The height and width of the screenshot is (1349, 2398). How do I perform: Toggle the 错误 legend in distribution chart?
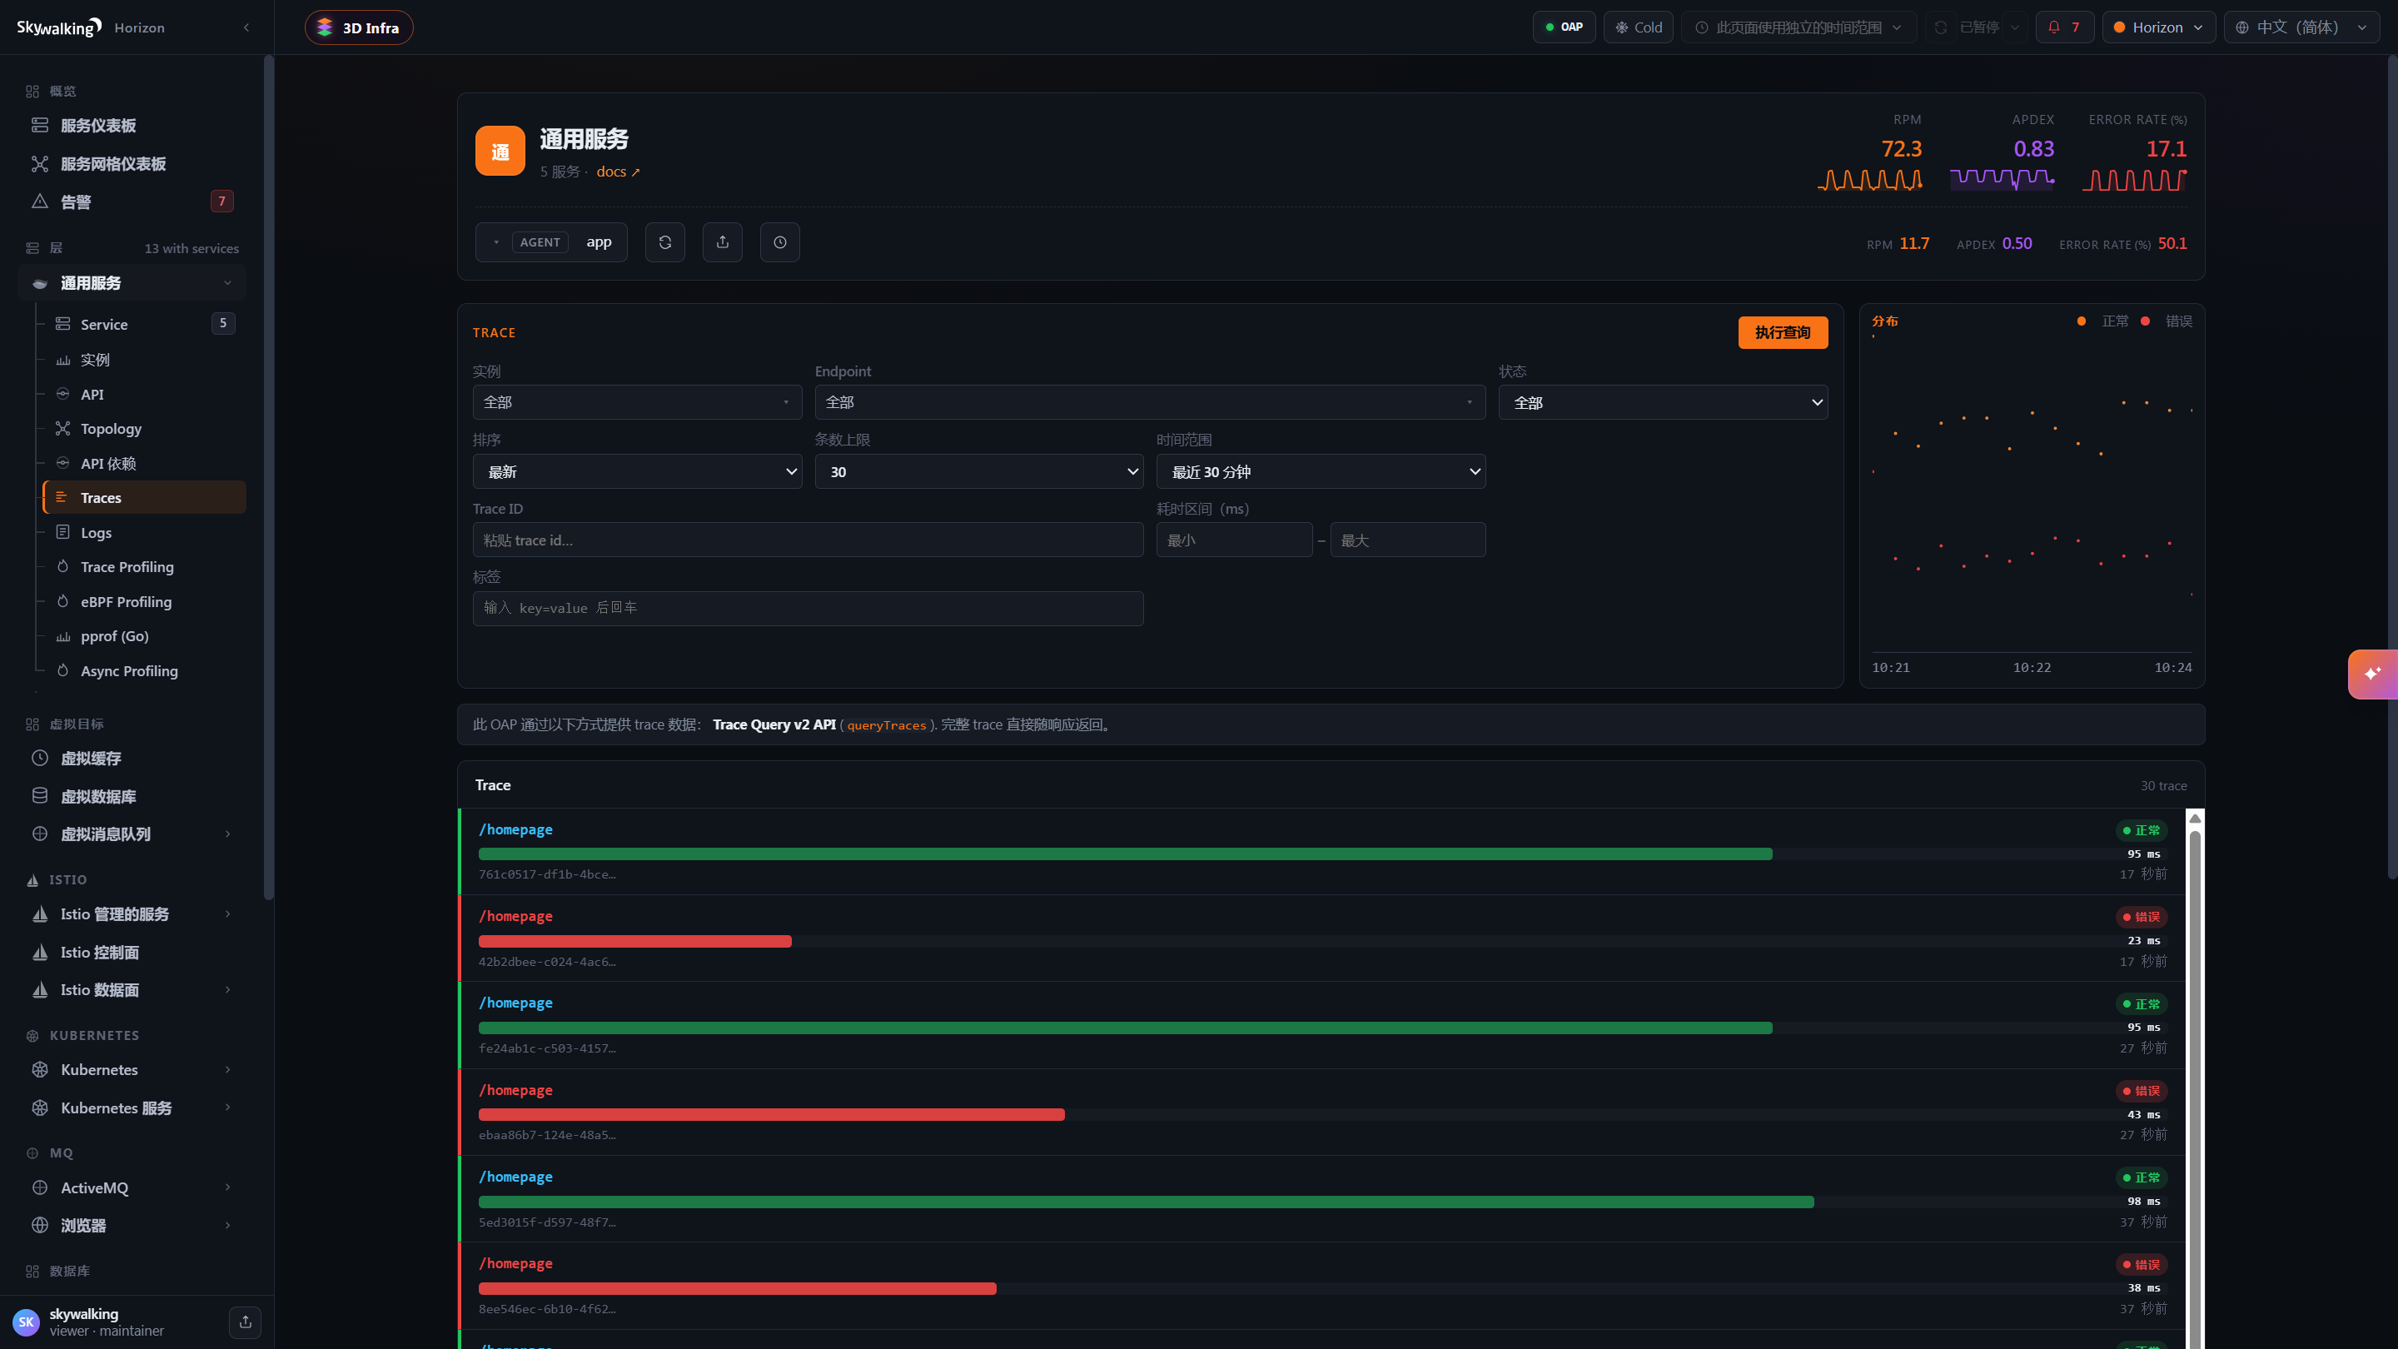tap(2167, 321)
